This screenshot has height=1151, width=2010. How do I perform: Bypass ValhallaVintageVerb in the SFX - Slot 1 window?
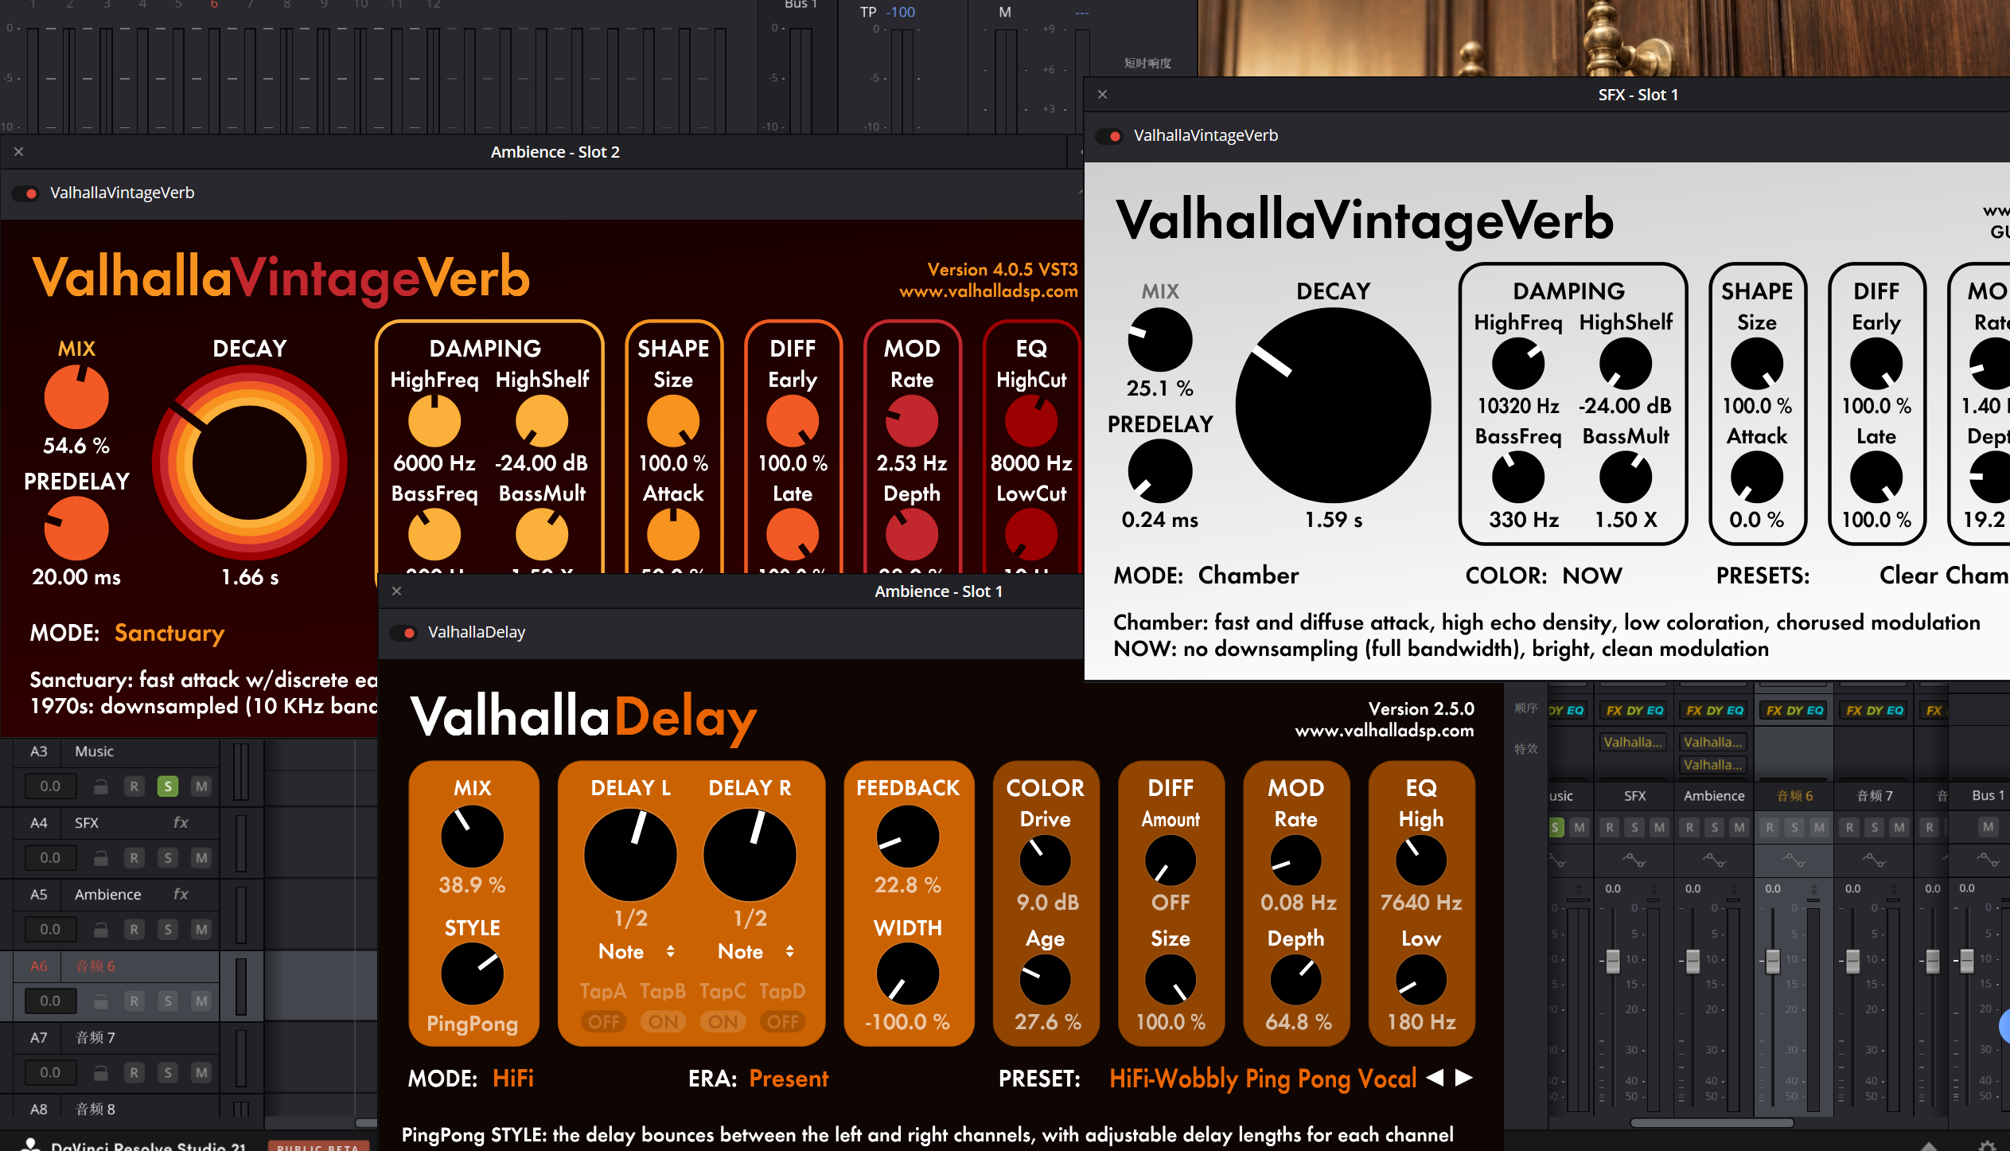1109,136
